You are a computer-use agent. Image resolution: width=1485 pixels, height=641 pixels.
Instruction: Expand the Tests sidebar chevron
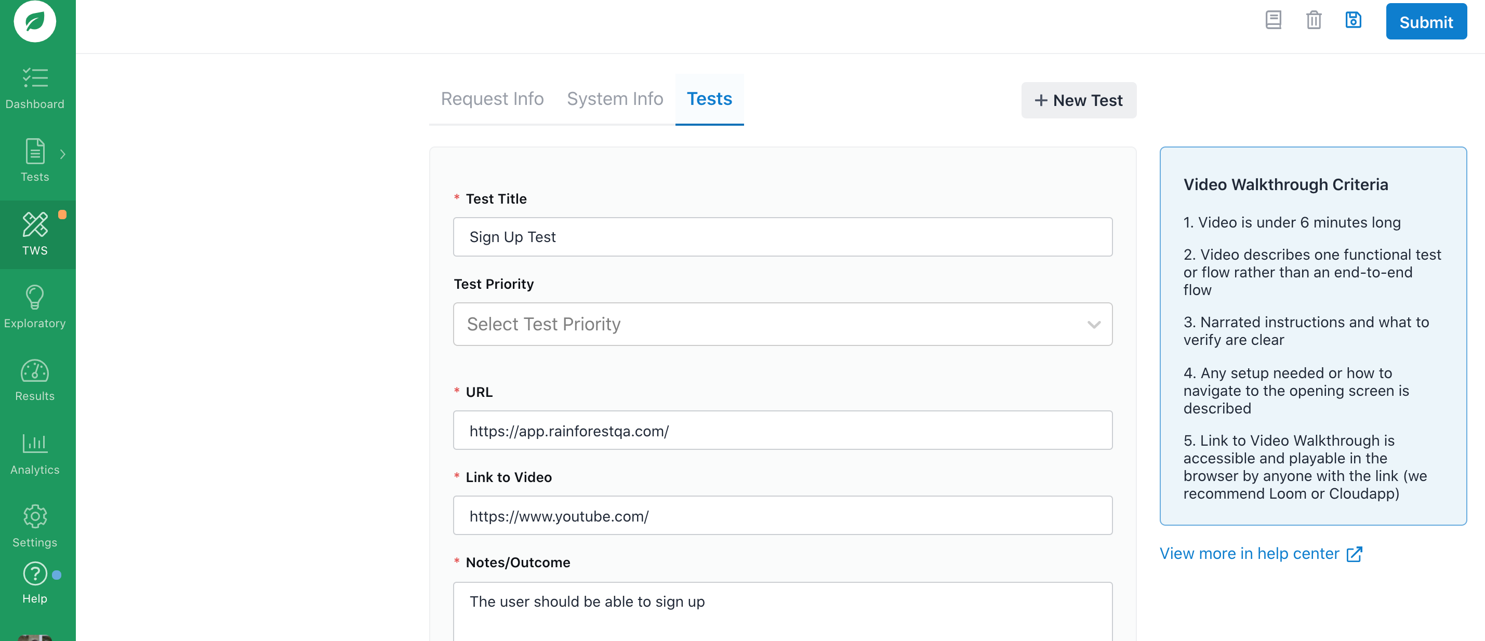(63, 154)
